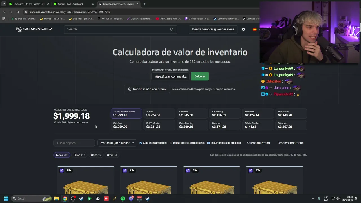
Task: Uncheck the 57× item card checkbox
Action: pos(250,171)
